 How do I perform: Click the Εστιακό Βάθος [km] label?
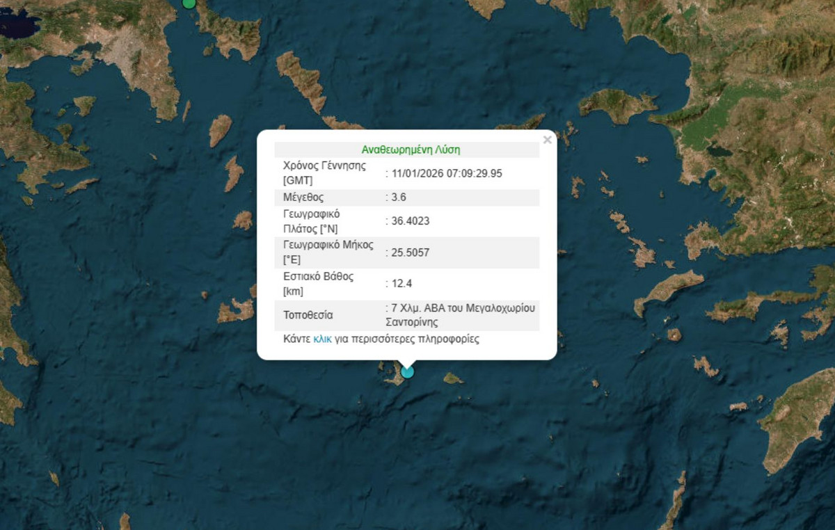(x=318, y=283)
